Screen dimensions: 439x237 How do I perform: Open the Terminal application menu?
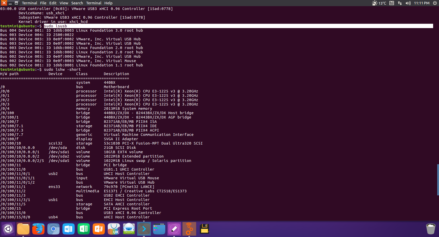(29, 3)
